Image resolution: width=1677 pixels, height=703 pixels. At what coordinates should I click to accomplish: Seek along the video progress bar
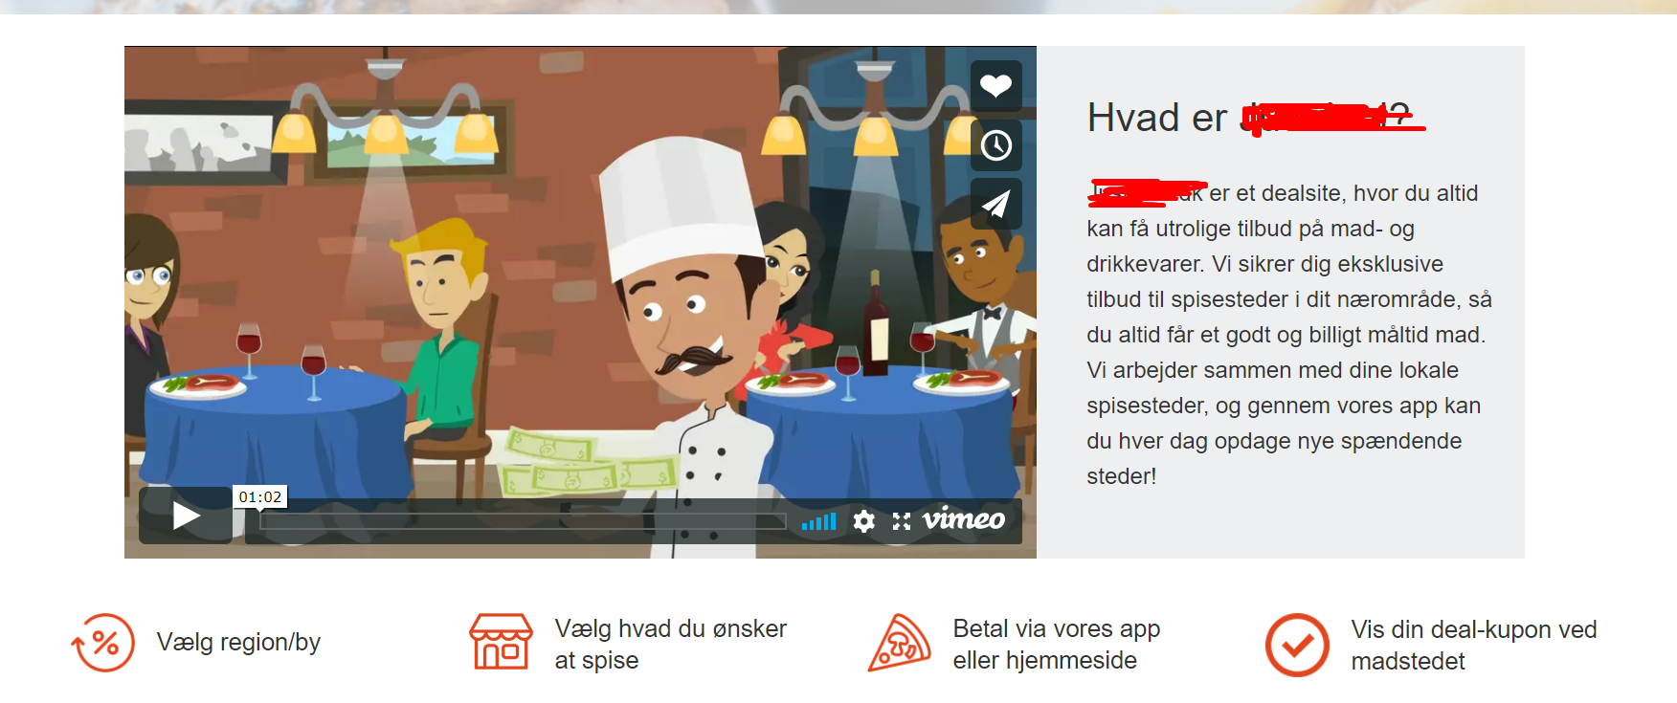(523, 521)
